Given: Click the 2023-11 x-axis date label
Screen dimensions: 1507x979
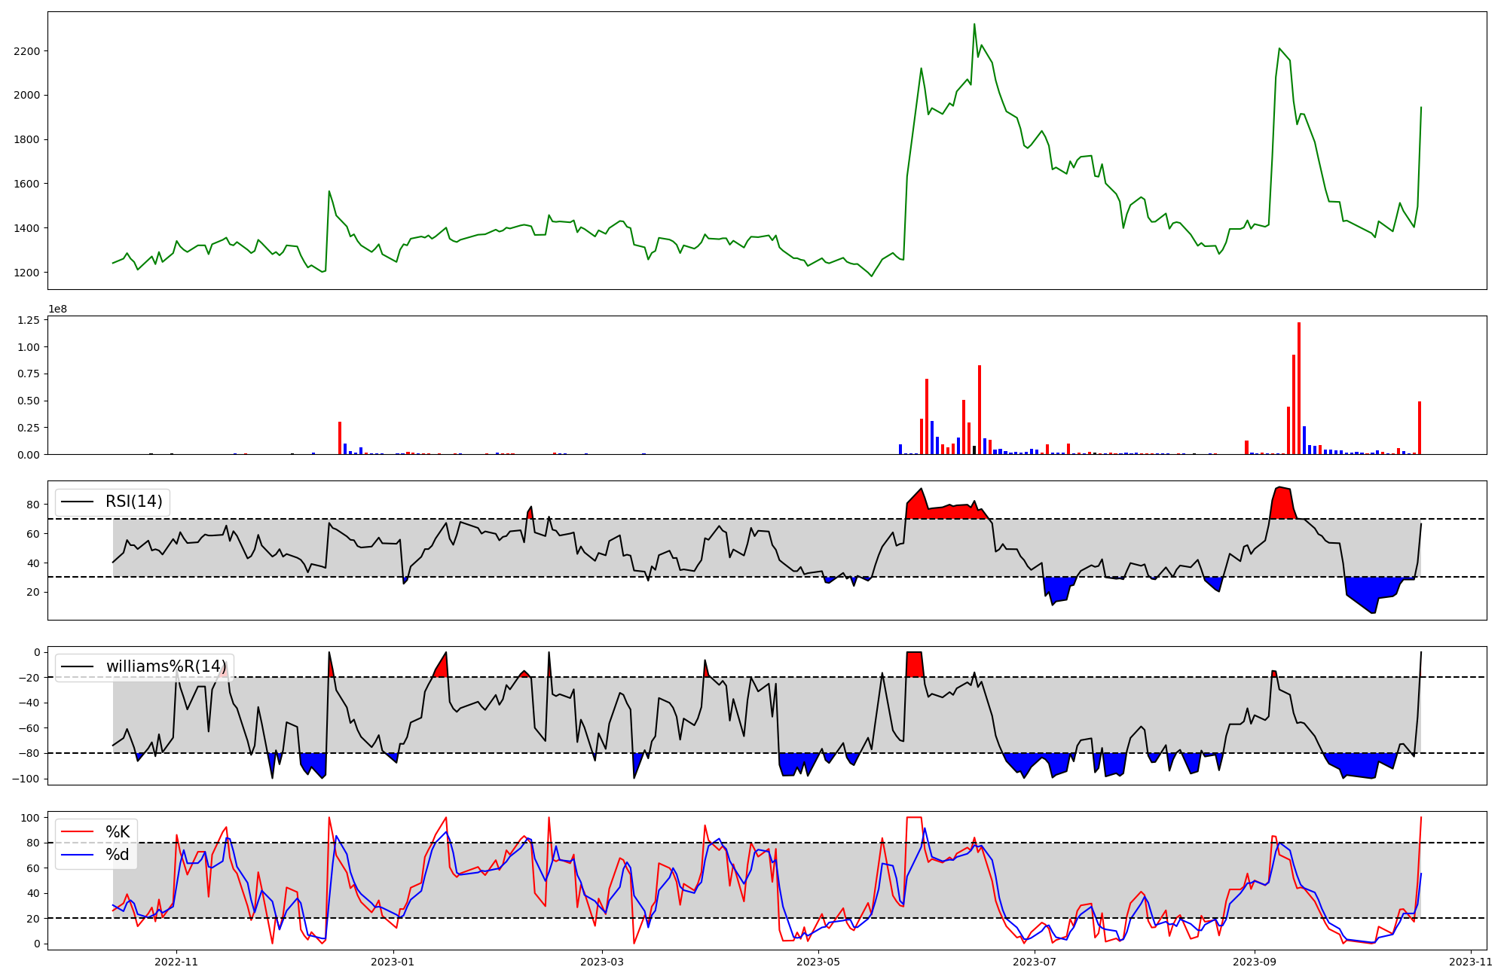Looking at the screenshot, I should click(x=1470, y=962).
